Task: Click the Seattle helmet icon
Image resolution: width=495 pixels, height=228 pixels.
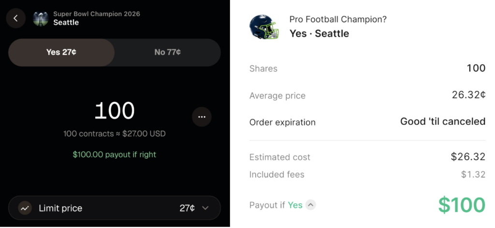Action: coord(264,27)
